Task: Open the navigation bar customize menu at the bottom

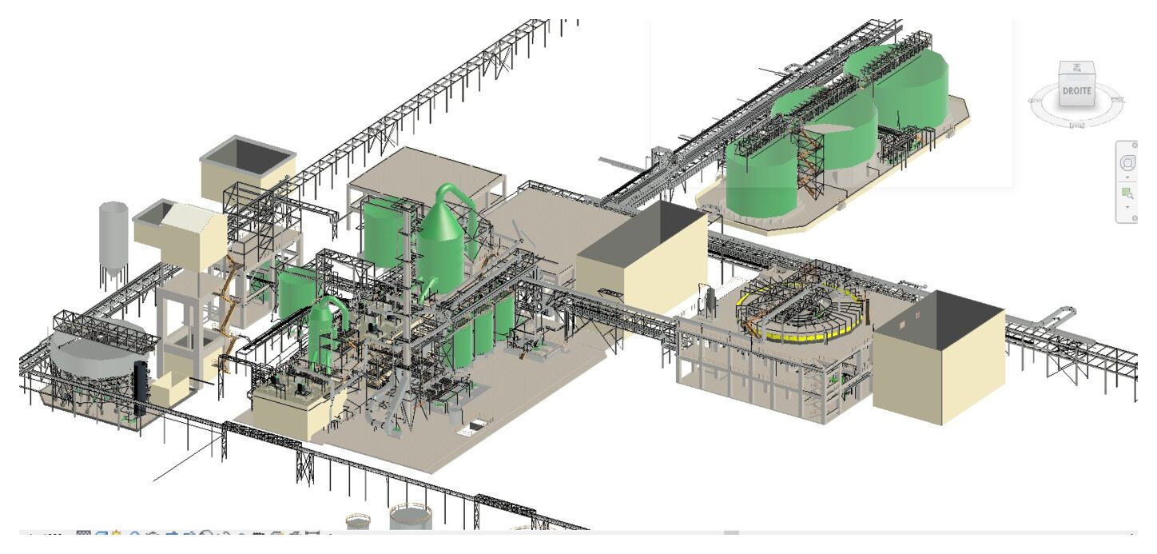Action: point(1135,218)
